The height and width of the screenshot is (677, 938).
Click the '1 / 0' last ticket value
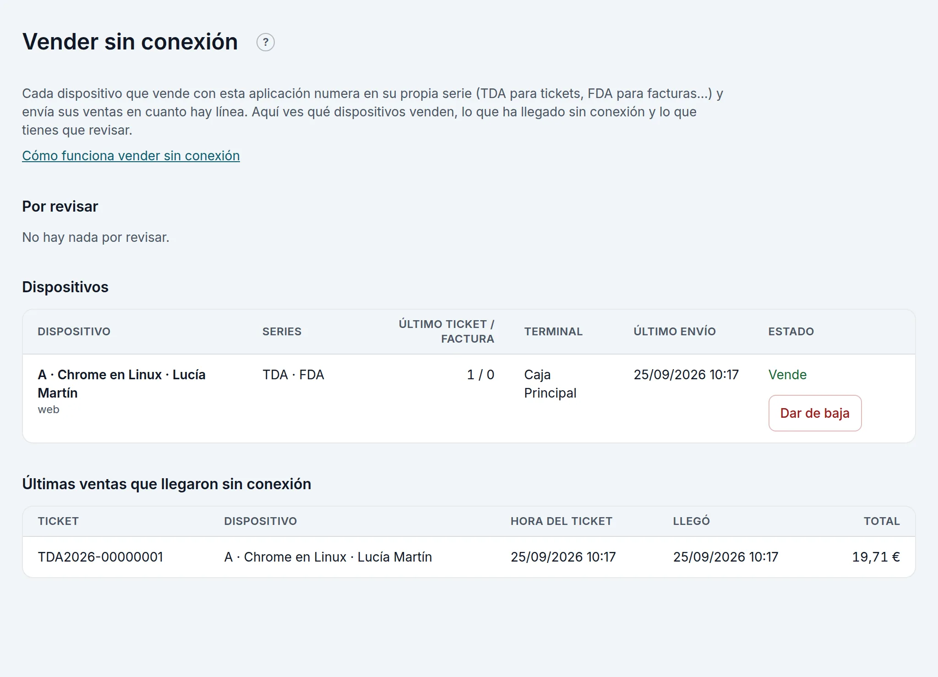[x=480, y=375]
